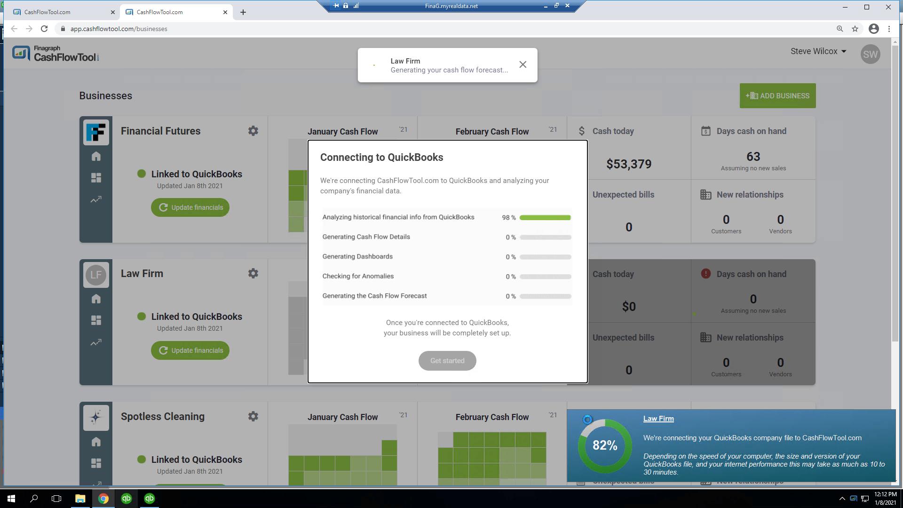Screen dimensions: 903x508
Task: Open browser zoom icon
Action: click(x=840, y=29)
